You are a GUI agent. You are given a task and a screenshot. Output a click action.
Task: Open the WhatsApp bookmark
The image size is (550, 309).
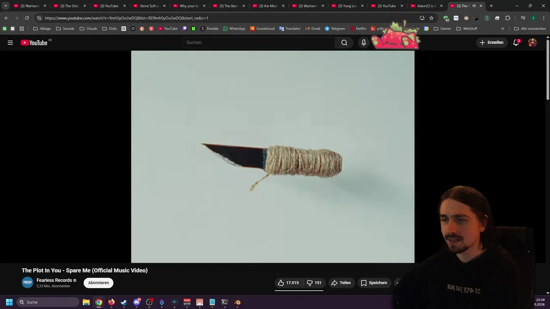(234, 29)
